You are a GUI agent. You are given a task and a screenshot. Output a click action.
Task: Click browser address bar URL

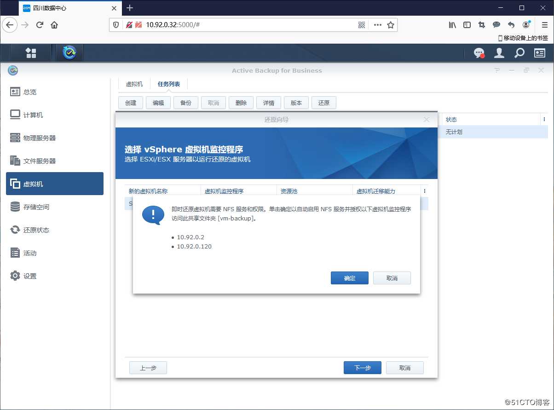click(x=173, y=25)
